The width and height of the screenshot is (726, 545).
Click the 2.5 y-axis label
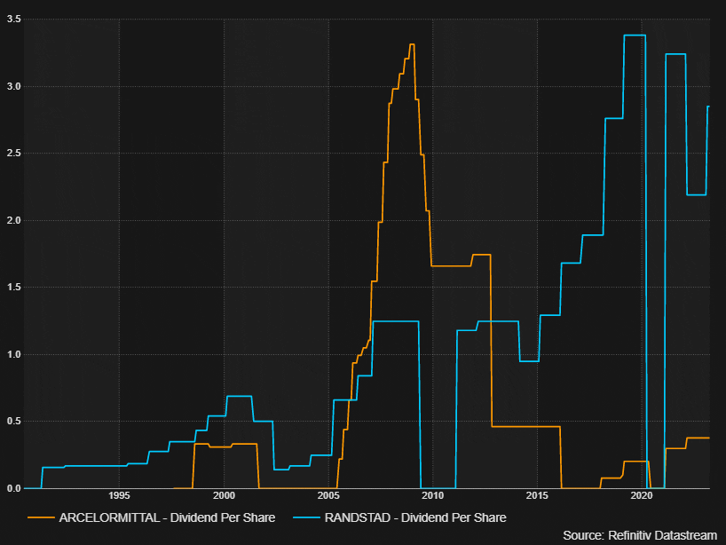pyautogui.click(x=14, y=154)
